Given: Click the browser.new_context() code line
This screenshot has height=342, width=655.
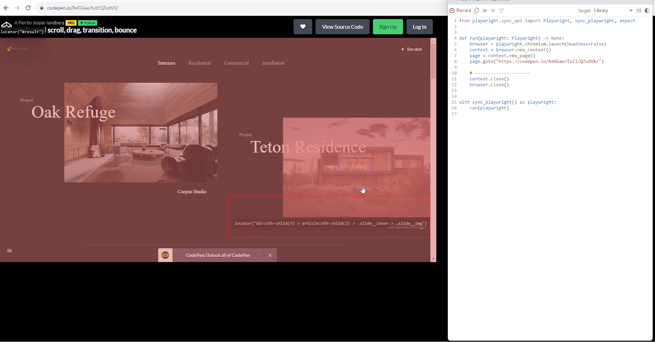Looking at the screenshot, I should pos(510,50).
